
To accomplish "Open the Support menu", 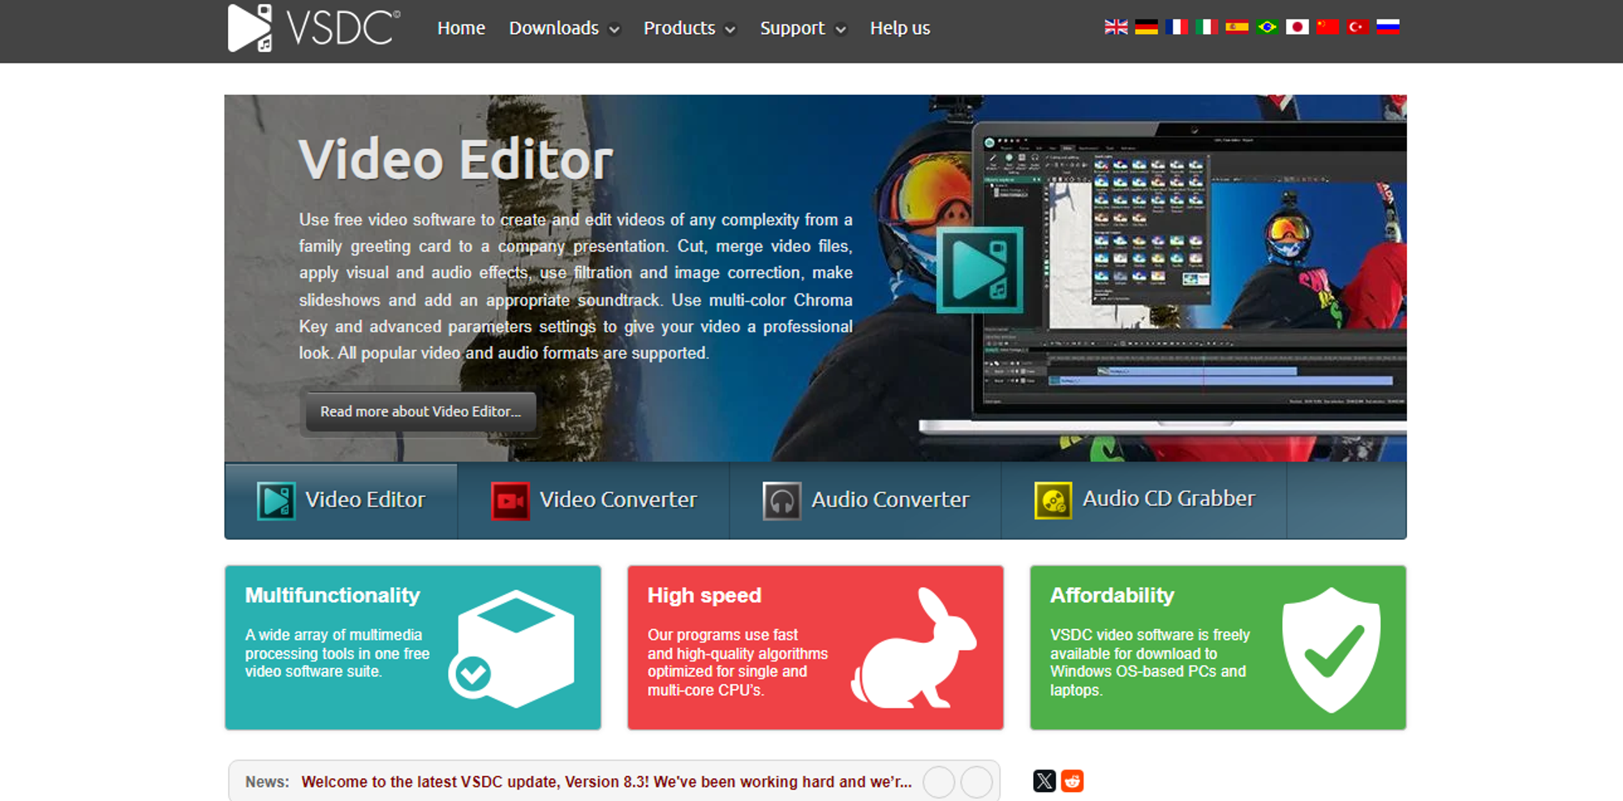I will coord(792,28).
